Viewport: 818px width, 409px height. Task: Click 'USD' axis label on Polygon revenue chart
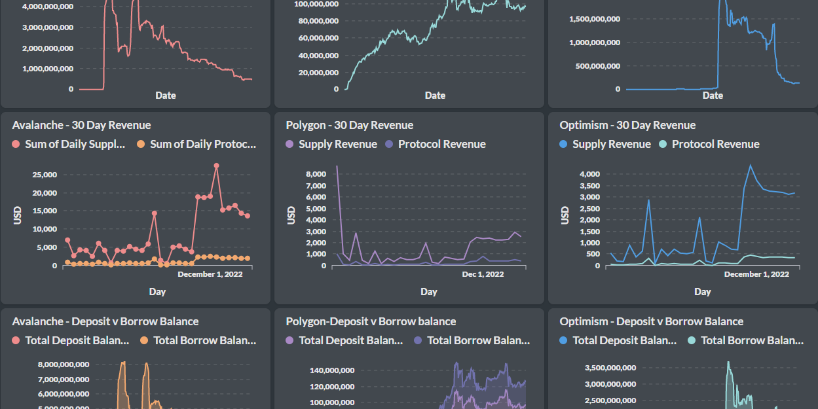pos(291,216)
